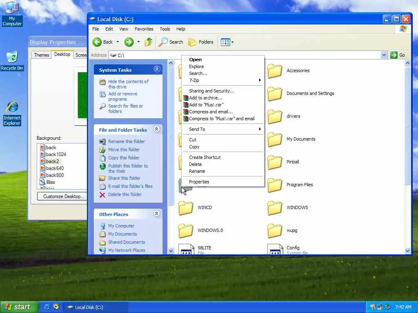Open My Network Places link
The height and width of the screenshot is (313, 418).
tap(127, 250)
